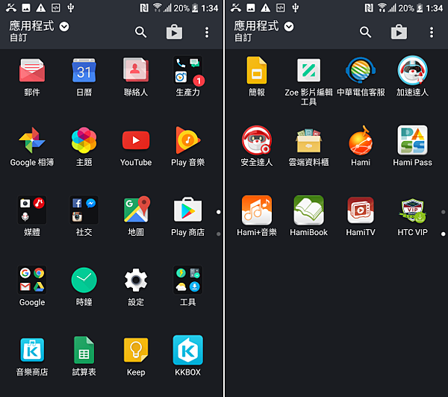Open the Hami Pass app
448x397 pixels.
413,140
